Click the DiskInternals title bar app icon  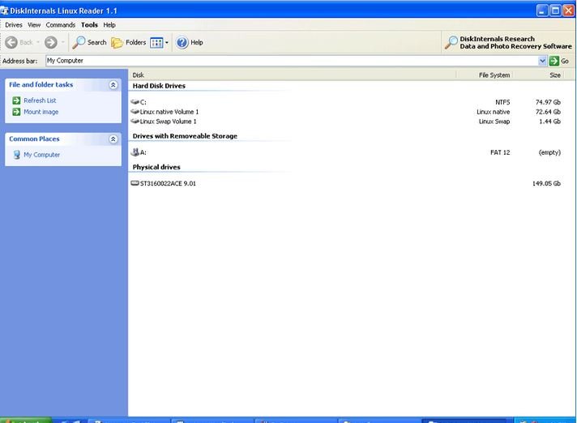4,11
